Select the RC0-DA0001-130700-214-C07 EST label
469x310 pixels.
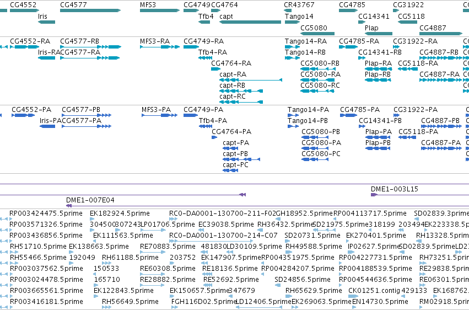[x=223, y=236]
